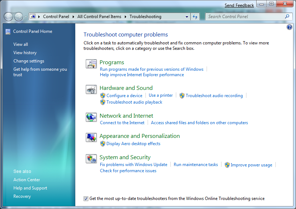Expand the arrow after All Control Panel Items
296x209 pixels.
pos(125,17)
